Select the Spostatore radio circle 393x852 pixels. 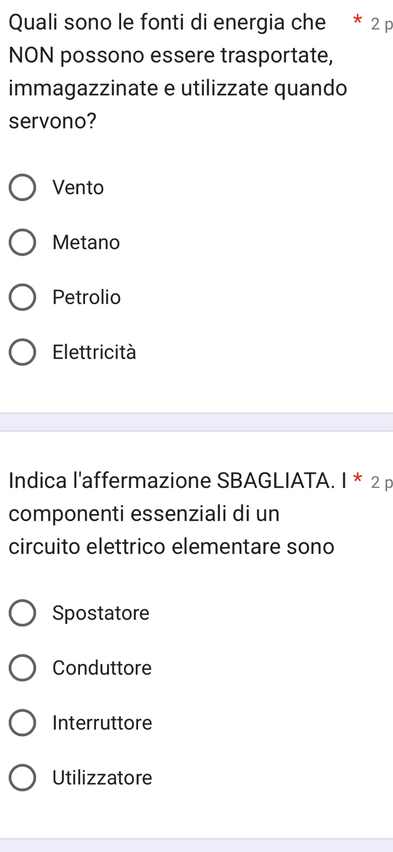point(22,613)
